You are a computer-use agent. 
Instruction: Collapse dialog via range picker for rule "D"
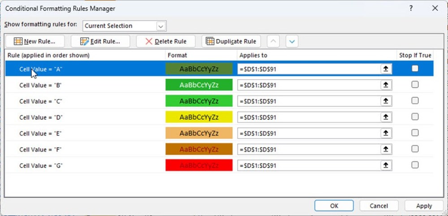coord(385,117)
